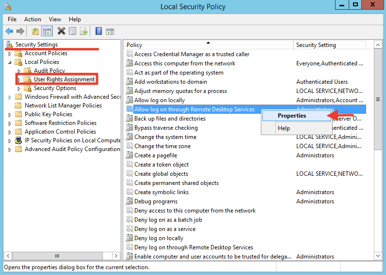
Task: Click the Properties toolbar icon
Action: pos(72,31)
